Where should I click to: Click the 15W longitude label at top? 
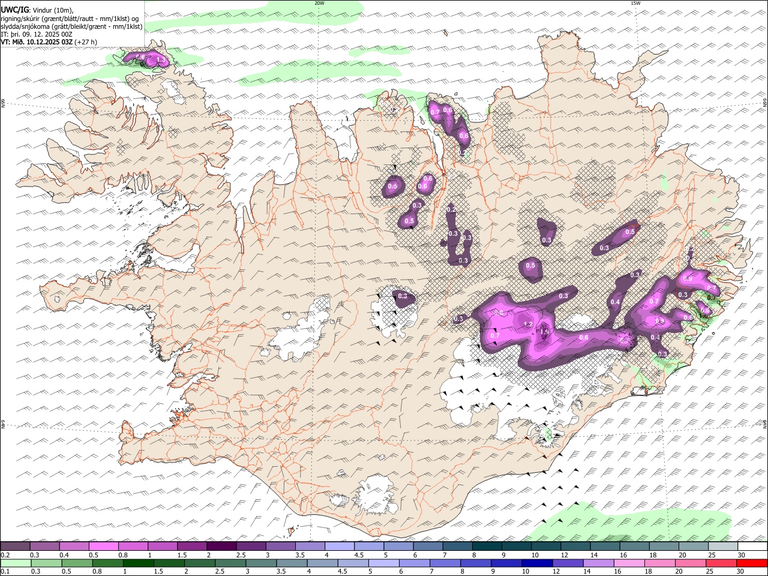point(635,3)
